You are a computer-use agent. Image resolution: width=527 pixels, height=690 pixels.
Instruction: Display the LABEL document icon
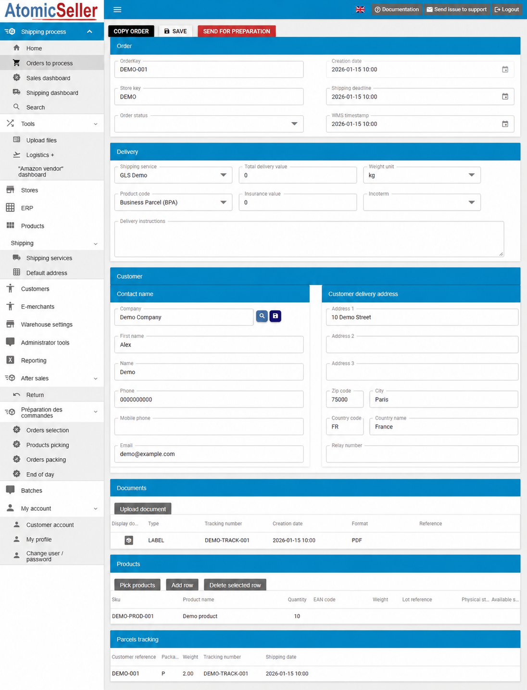129,540
